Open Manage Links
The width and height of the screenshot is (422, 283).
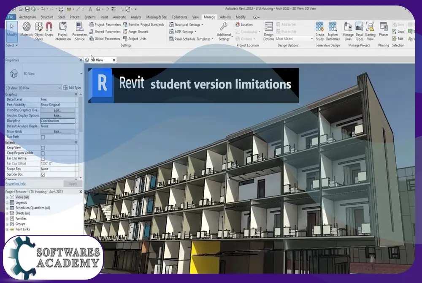click(348, 31)
